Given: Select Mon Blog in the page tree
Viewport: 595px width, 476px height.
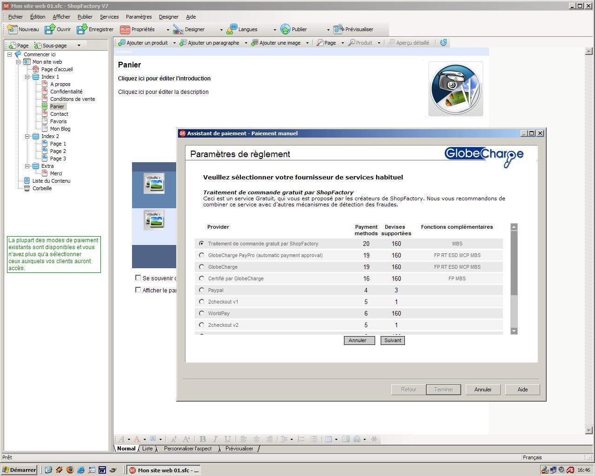Looking at the screenshot, I should (60, 129).
